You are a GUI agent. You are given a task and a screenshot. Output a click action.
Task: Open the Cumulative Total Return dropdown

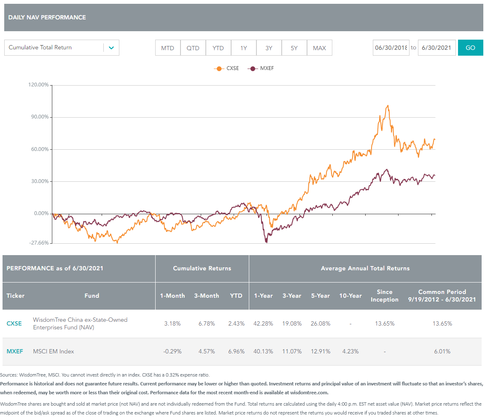click(62, 48)
